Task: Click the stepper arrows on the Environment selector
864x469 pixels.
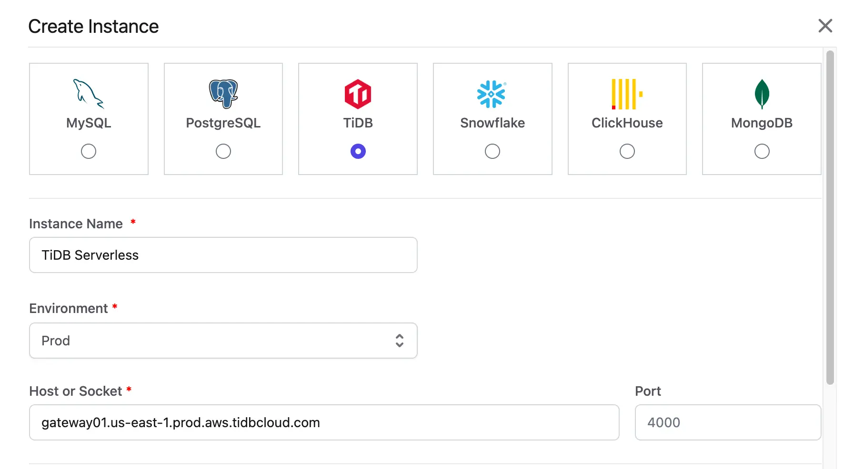Action: click(x=400, y=341)
